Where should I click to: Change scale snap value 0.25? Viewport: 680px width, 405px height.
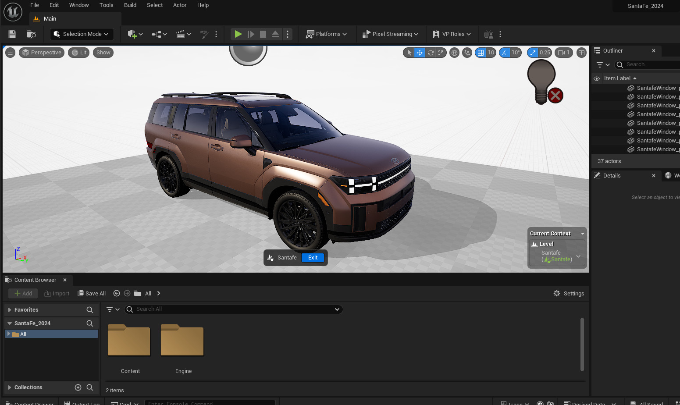(545, 53)
